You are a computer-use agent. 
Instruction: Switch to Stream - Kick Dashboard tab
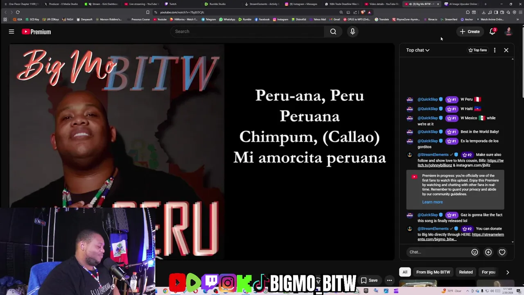click(x=102, y=4)
